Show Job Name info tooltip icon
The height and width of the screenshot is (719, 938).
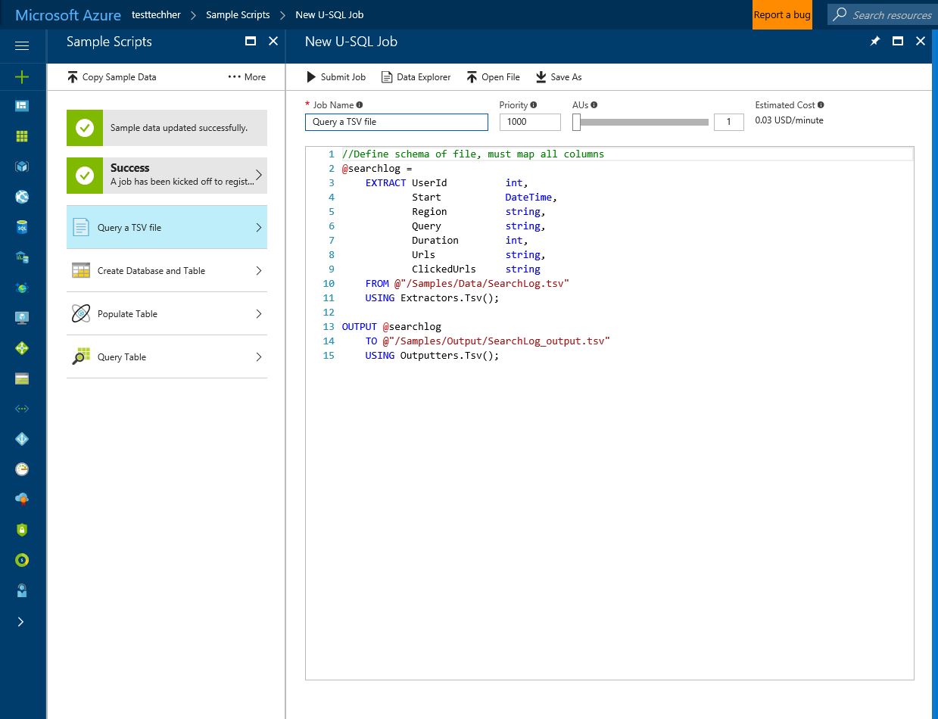(360, 105)
